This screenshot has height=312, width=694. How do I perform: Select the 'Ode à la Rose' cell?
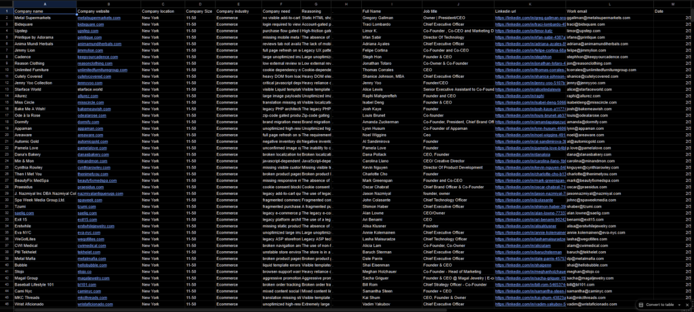45,115
